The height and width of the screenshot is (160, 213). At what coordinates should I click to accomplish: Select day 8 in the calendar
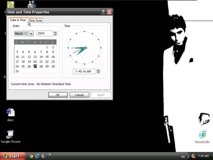47,52
